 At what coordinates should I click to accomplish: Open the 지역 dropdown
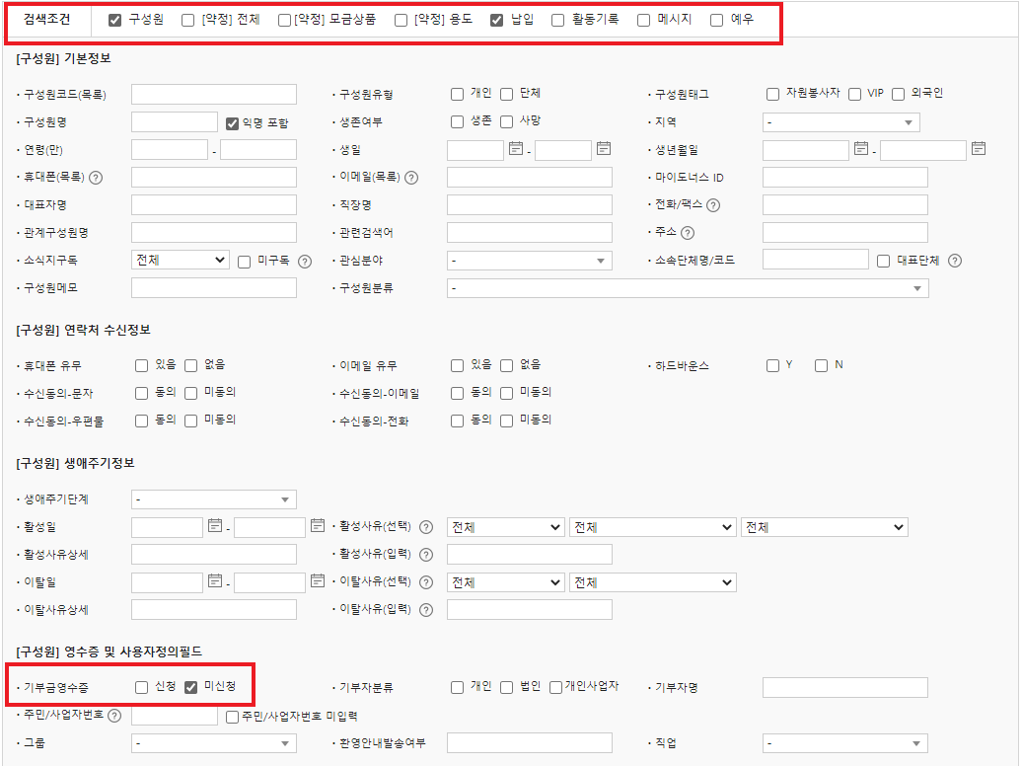click(x=840, y=122)
